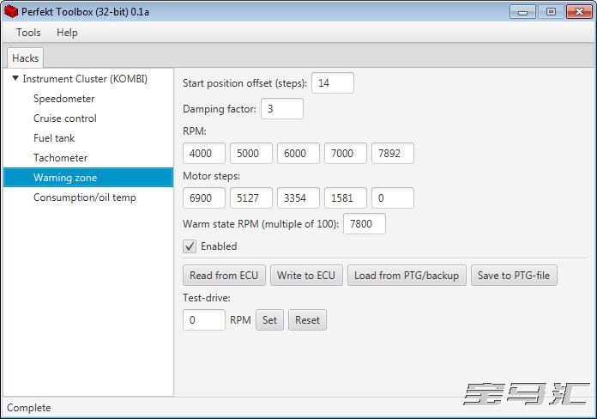Image resolution: width=597 pixels, height=419 pixels.
Task: Select Cruise control in the tree
Action: [65, 118]
